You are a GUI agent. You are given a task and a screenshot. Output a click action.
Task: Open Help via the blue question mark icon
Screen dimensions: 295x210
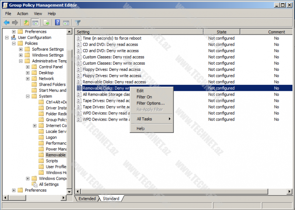(58, 23)
